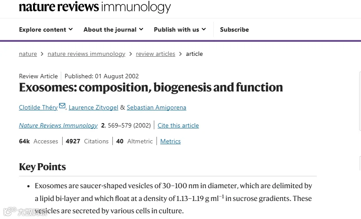Click Sebastian Amigorena author link
This screenshot has height=219, width=361.
pyautogui.click(x=156, y=107)
